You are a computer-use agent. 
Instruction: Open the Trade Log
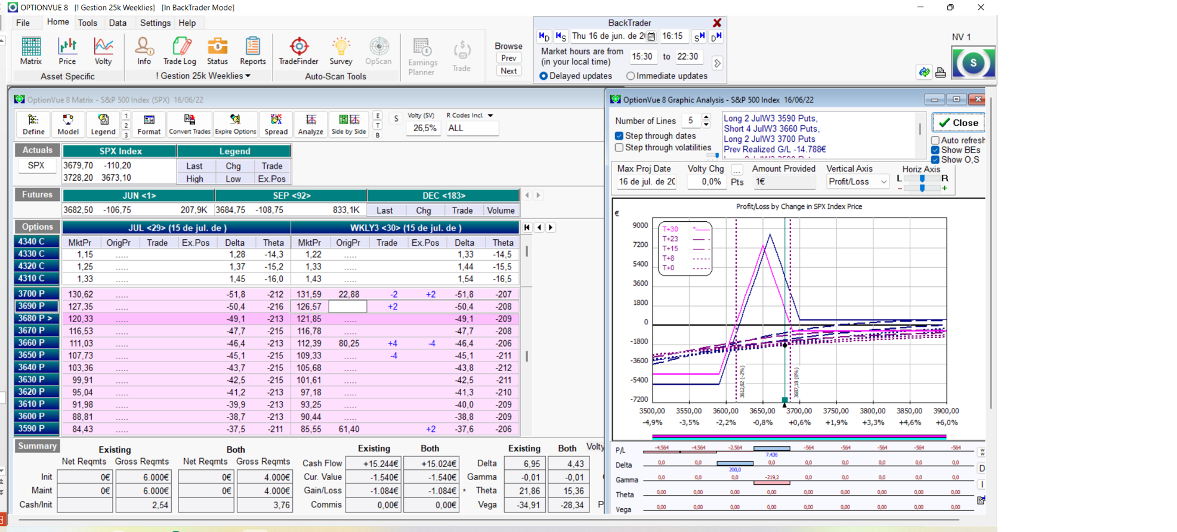(x=180, y=51)
